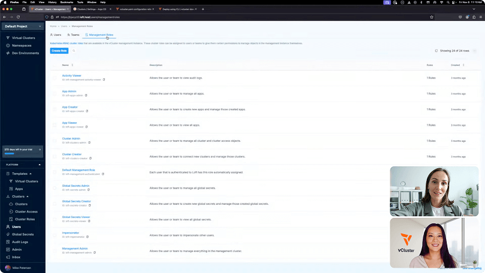Copy the ID of Impersonator role

87,237
